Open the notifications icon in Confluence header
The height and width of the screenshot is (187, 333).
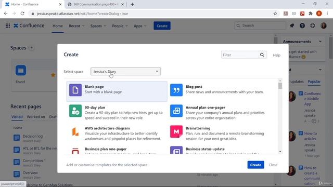pos(292,25)
